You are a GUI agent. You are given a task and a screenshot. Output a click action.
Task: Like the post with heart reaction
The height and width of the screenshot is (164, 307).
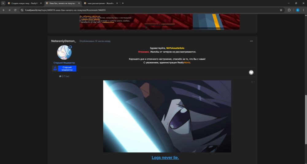point(251,72)
